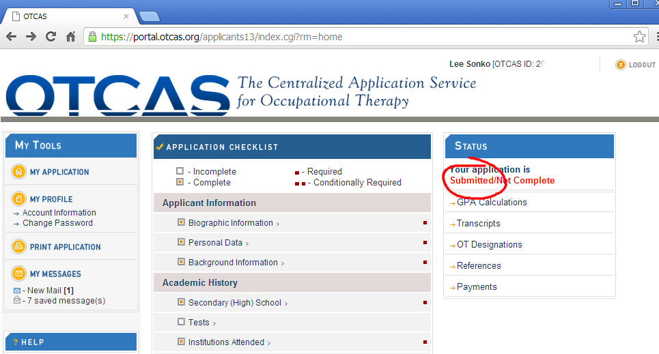The height and width of the screenshot is (354, 659).
Task: Open Account Information link
Action: tap(59, 213)
